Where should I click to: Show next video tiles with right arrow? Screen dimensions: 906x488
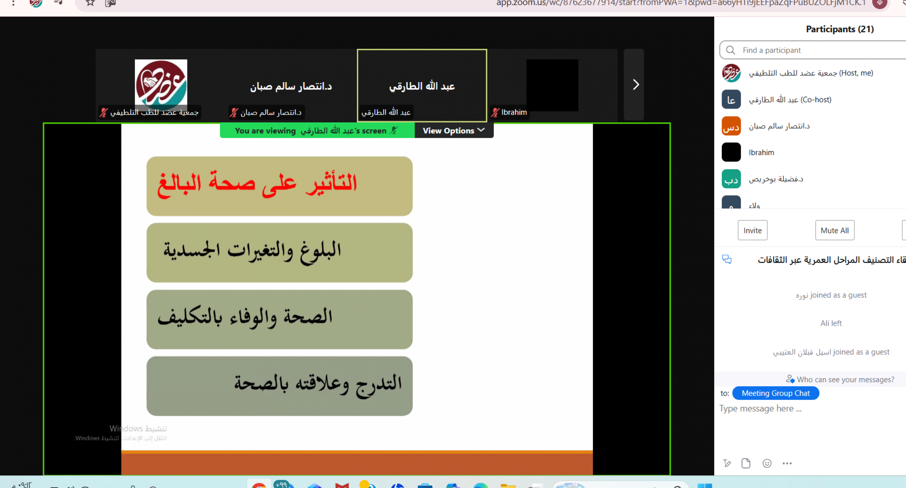click(635, 85)
